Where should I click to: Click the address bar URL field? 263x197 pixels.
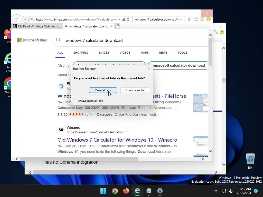click(x=76, y=19)
